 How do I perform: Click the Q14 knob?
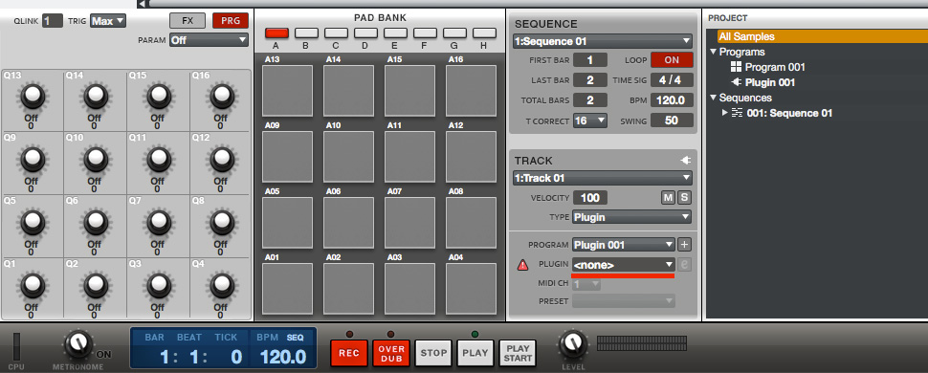tap(96, 96)
